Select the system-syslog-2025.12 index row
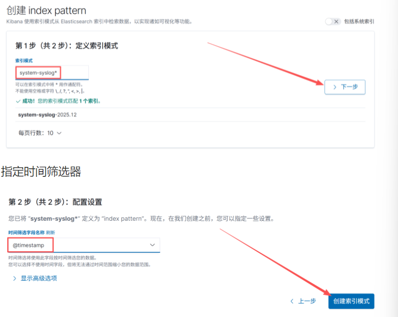The image size is (398, 317). [47, 115]
